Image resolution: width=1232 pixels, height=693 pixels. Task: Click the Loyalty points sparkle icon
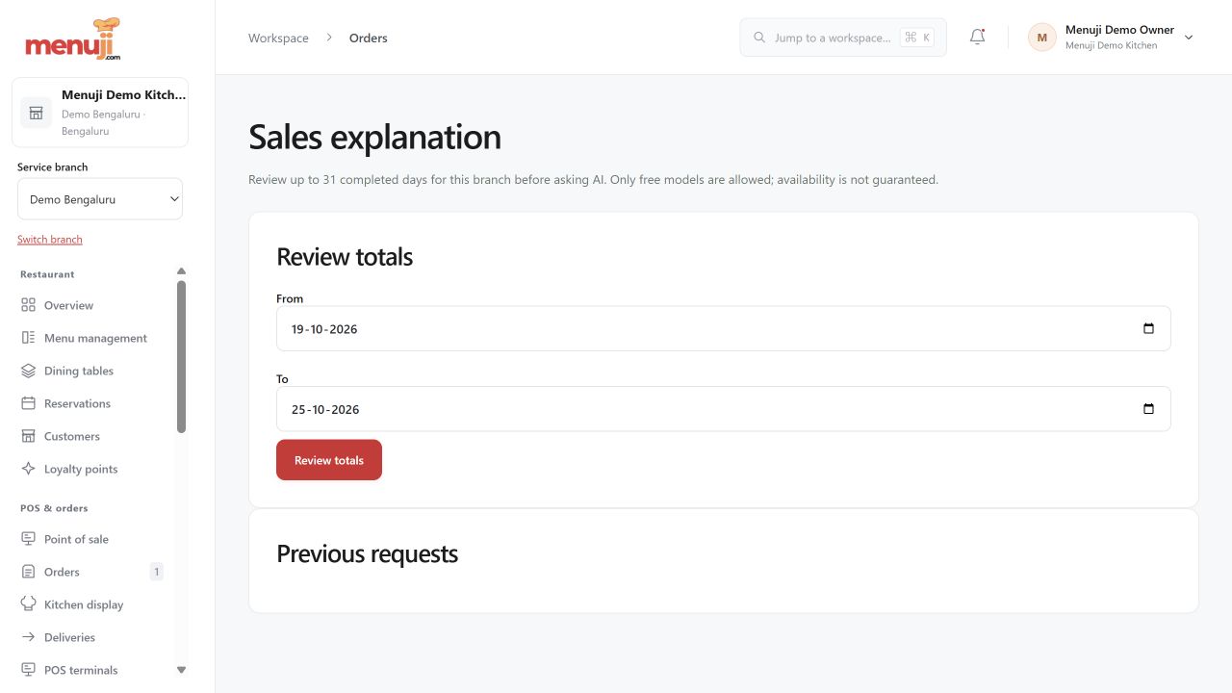[x=28, y=469]
